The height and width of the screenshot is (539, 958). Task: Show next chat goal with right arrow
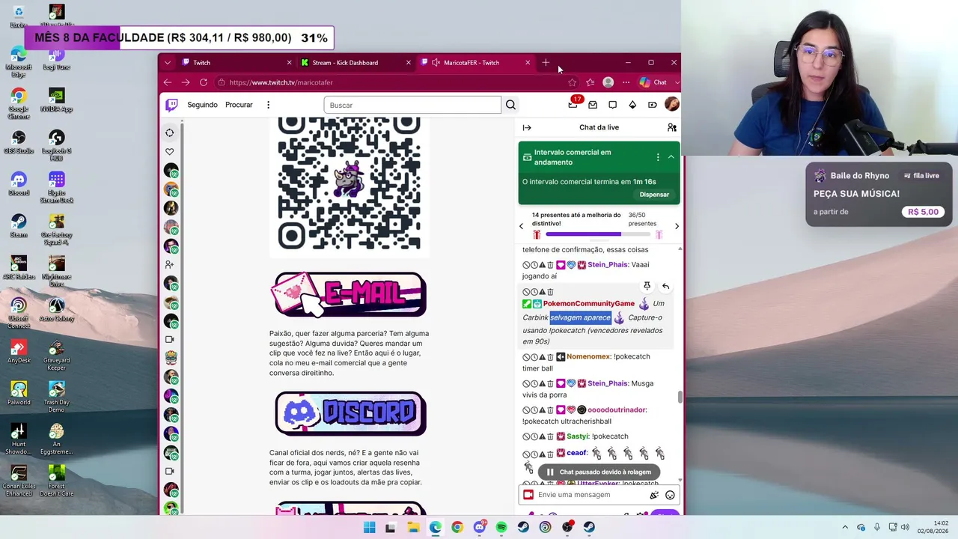677,226
